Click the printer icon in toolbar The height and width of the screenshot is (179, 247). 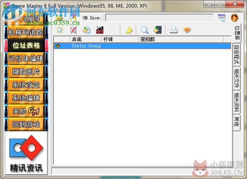pos(174,30)
